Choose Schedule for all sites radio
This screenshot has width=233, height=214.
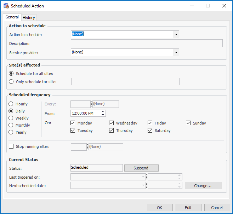[11, 74]
